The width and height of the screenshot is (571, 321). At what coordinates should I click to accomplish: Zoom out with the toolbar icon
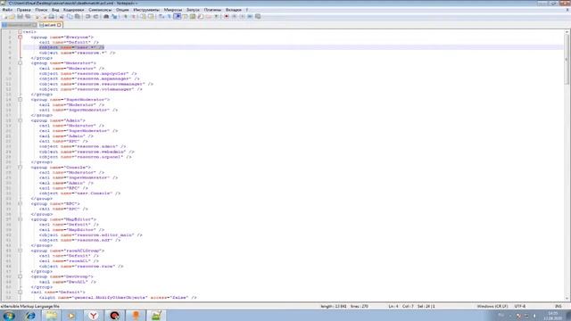point(133,16)
